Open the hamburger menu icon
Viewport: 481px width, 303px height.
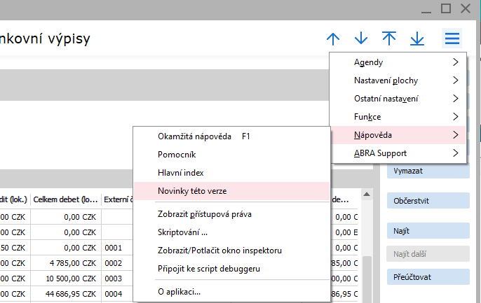click(452, 38)
